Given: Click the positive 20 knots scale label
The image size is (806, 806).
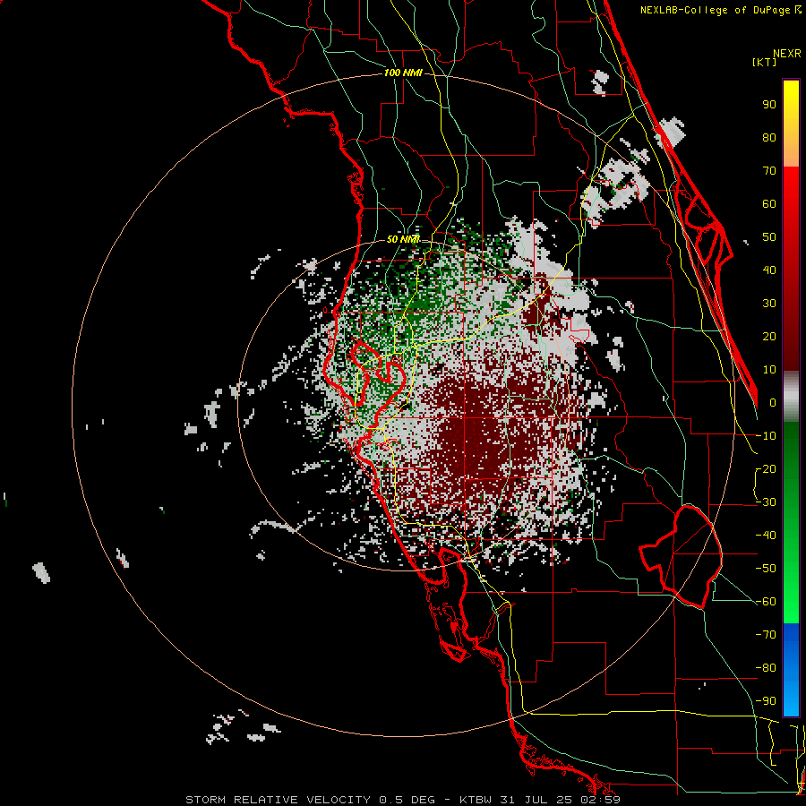Looking at the screenshot, I should 769,336.
